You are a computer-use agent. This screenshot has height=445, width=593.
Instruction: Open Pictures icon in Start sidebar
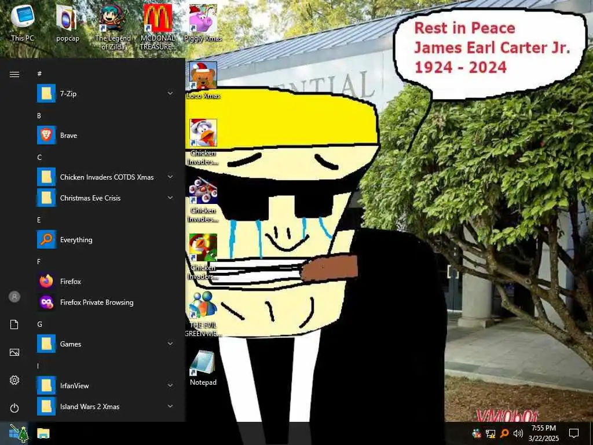tap(14, 352)
